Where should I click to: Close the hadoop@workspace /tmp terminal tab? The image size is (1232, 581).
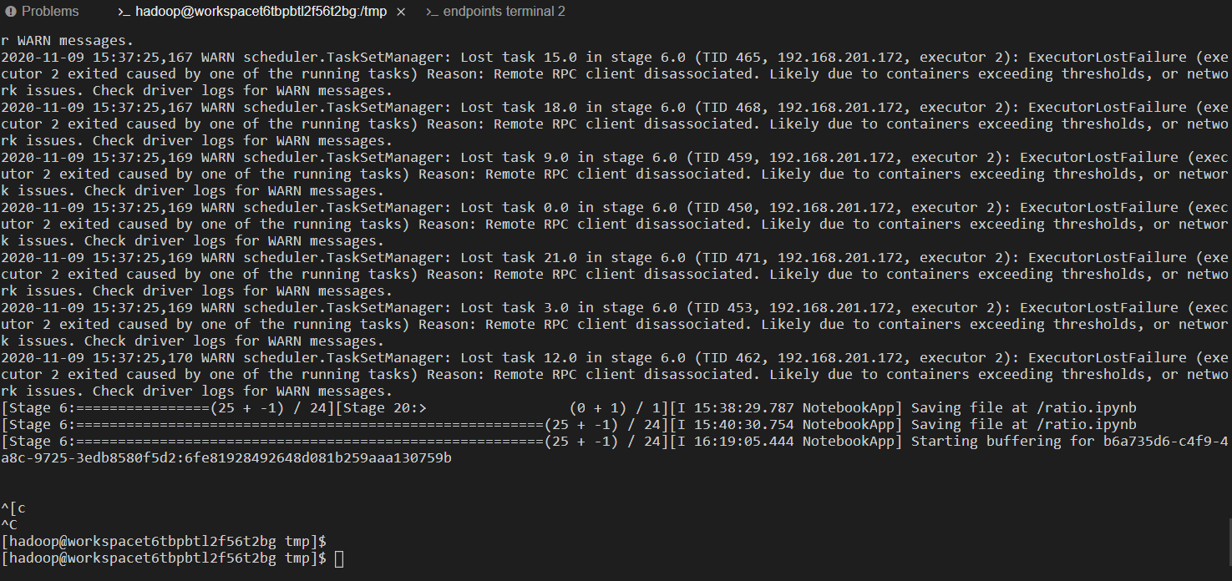coord(401,12)
